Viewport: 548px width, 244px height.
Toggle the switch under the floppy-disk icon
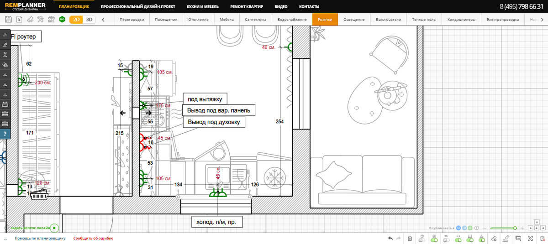click(x=434, y=240)
